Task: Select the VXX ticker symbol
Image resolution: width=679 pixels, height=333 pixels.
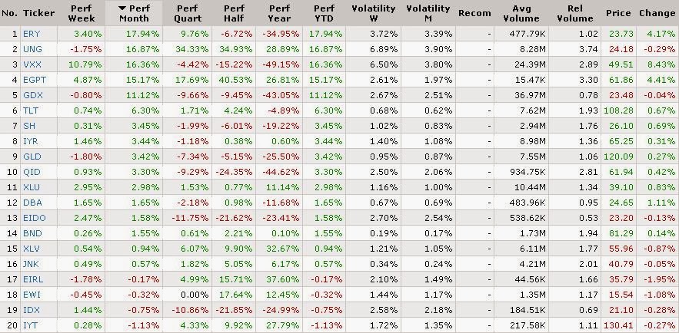Action: (x=32, y=66)
